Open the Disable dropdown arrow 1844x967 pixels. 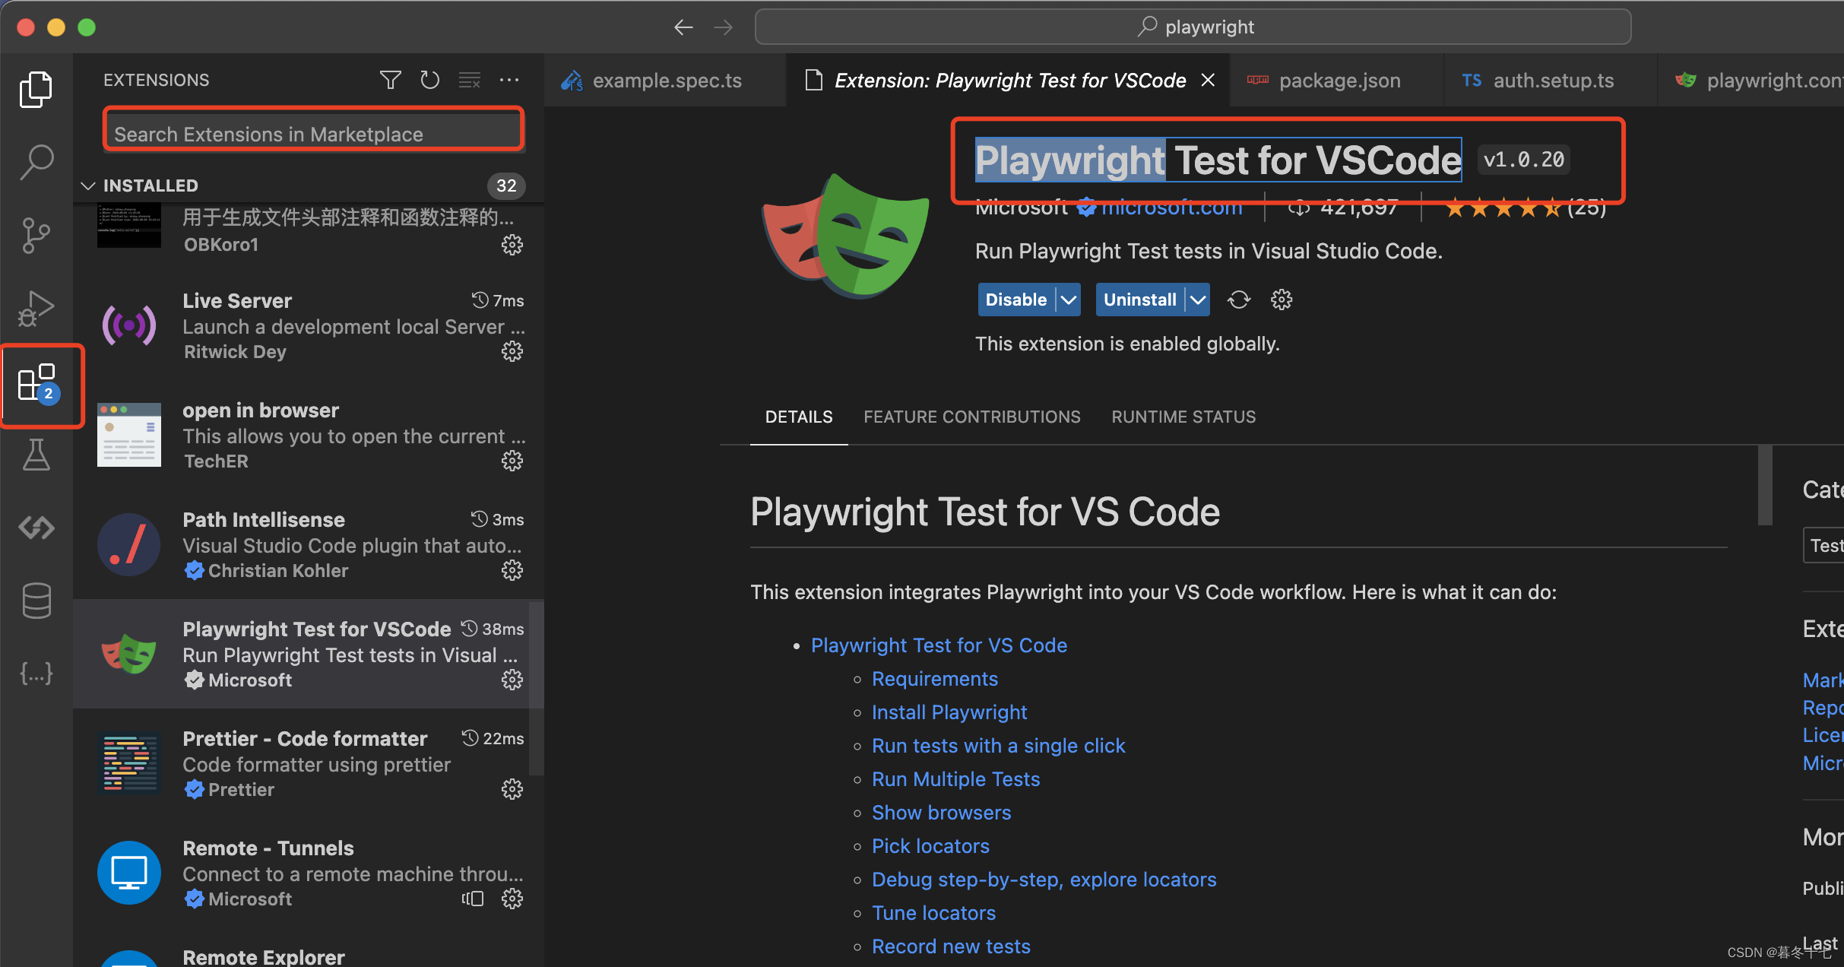click(1067, 300)
